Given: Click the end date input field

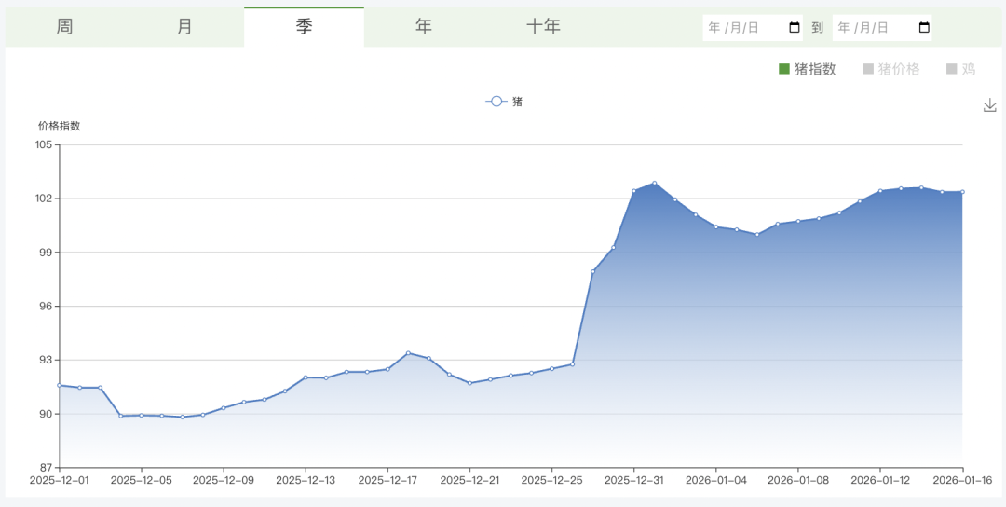Looking at the screenshot, I should 873,28.
